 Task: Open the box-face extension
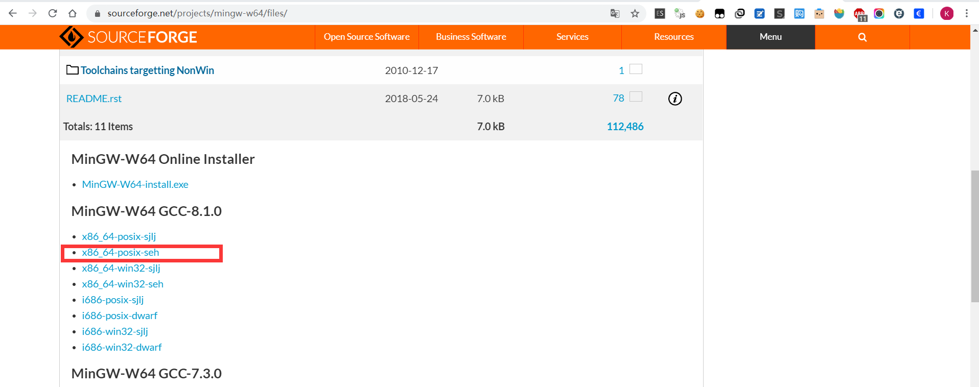pos(819,14)
